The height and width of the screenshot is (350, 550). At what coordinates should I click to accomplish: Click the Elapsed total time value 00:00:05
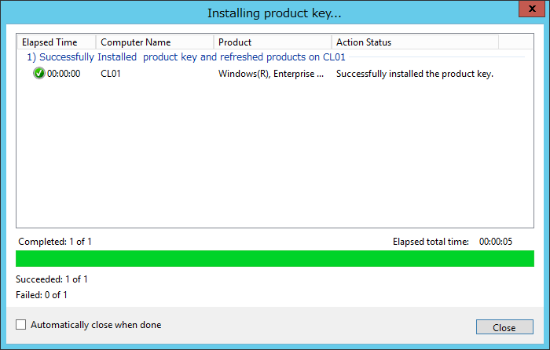496,242
